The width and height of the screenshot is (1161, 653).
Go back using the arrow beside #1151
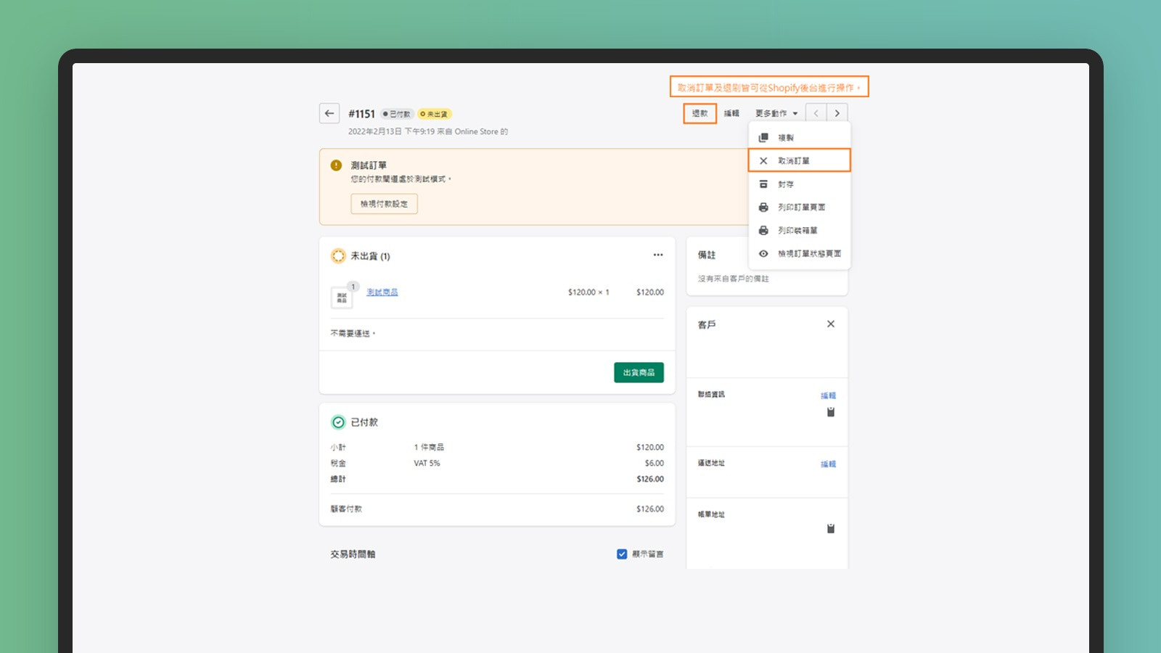[329, 113]
